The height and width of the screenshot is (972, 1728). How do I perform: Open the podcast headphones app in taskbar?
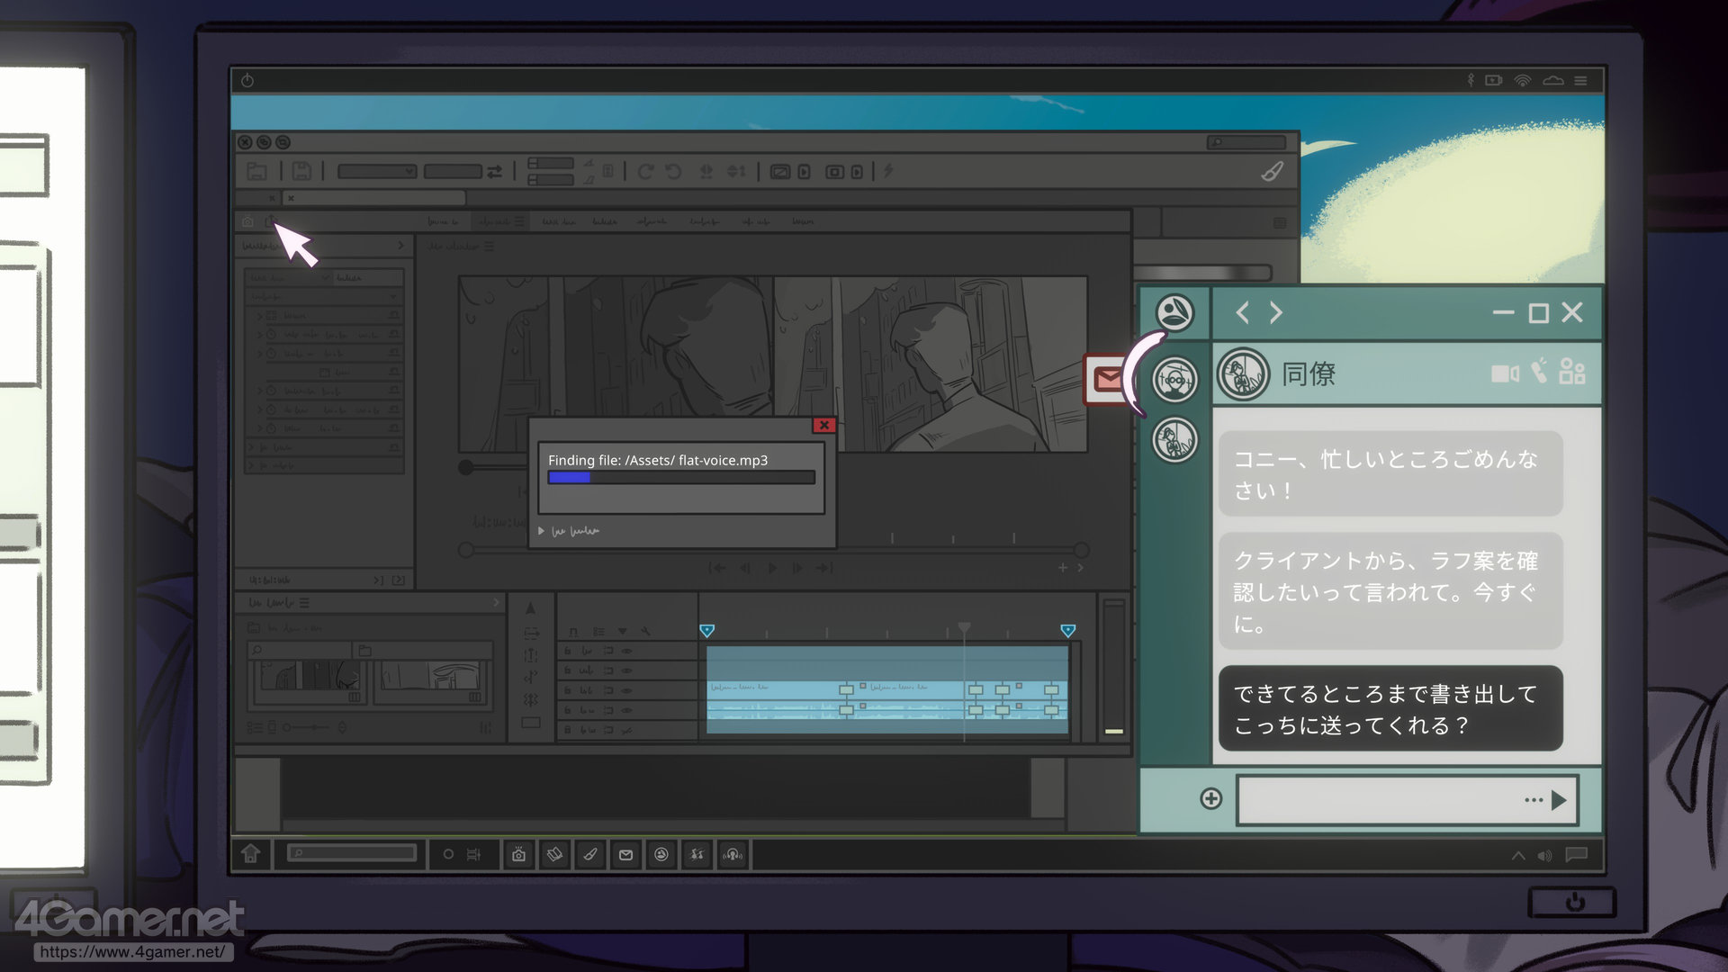[x=733, y=854]
